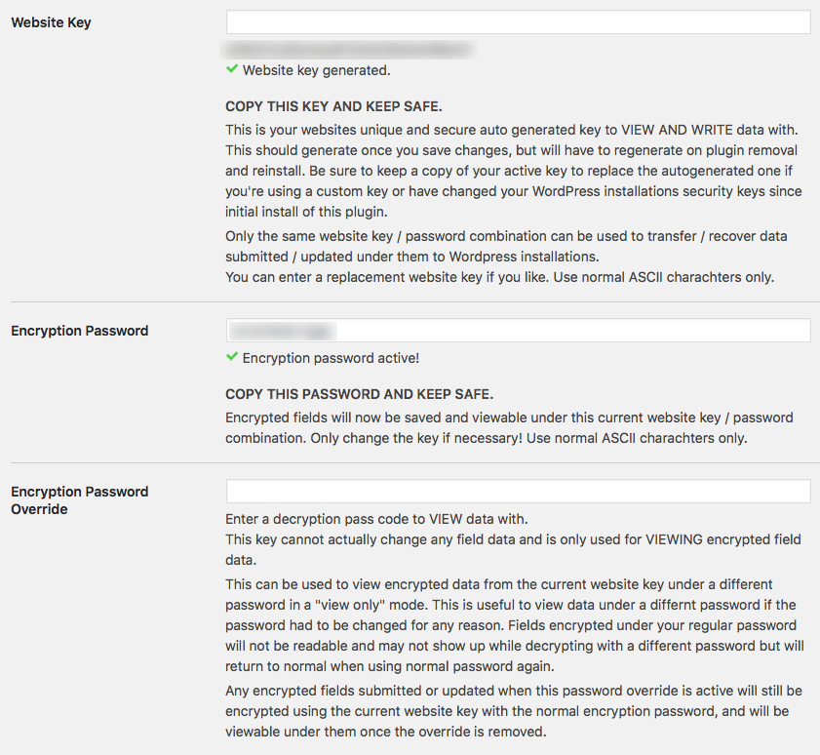
Task: Click the "Encryption password active!" status message
Action: (332, 358)
